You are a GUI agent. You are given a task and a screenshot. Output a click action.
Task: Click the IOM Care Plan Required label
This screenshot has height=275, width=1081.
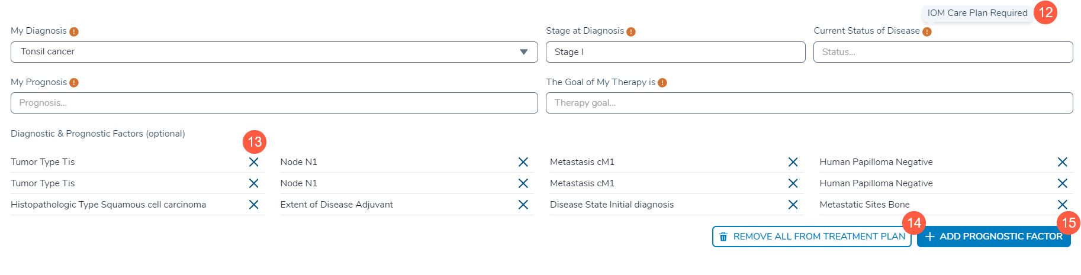[x=977, y=13]
